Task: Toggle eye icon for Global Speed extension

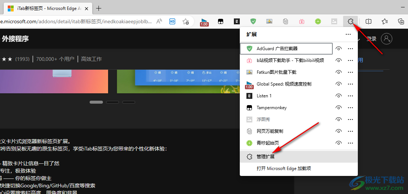Action: click(x=339, y=84)
